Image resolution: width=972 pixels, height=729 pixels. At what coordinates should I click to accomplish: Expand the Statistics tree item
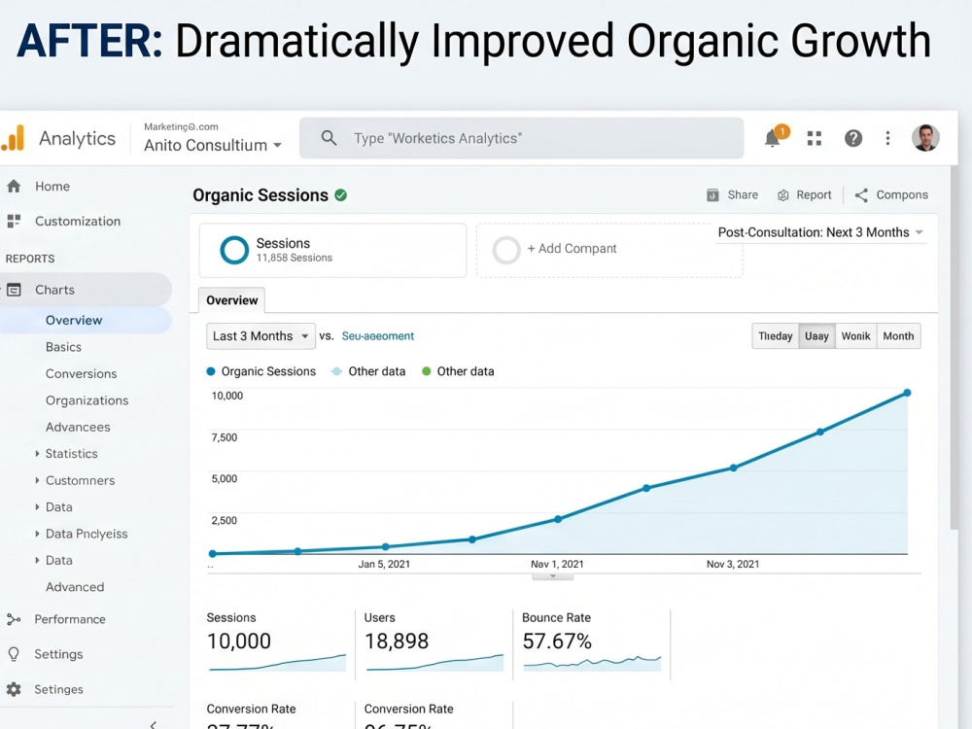click(37, 454)
